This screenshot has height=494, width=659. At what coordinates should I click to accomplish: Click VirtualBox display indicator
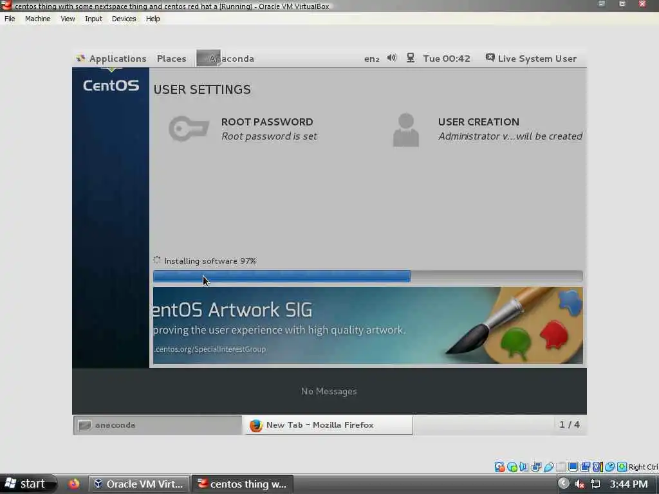[x=573, y=467]
